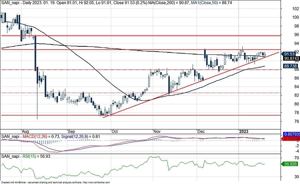Click the 2023 year label on date axis
This screenshot has width=300, height=184.
click(x=244, y=131)
